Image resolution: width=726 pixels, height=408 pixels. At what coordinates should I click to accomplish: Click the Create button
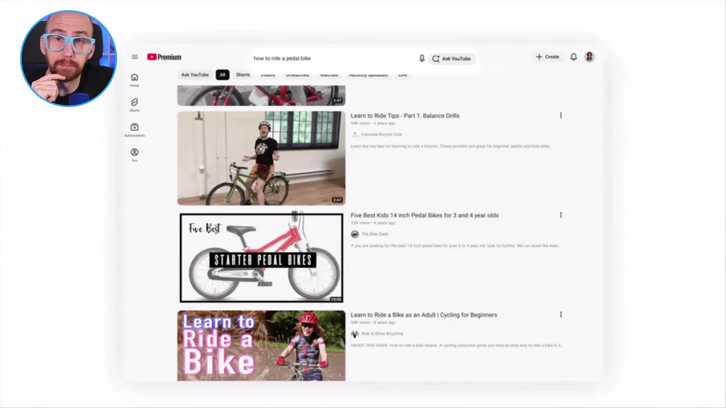pos(548,57)
